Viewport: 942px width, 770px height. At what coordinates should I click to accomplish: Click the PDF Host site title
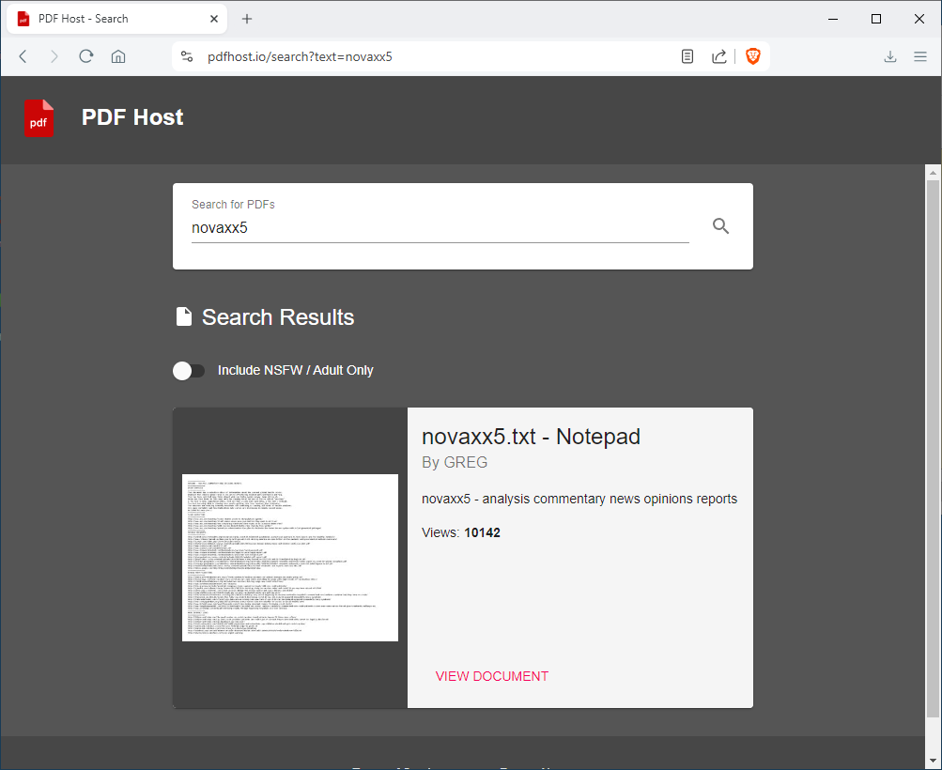pyautogui.click(x=132, y=117)
